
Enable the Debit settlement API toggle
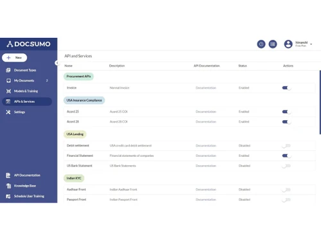coord(286,146)
